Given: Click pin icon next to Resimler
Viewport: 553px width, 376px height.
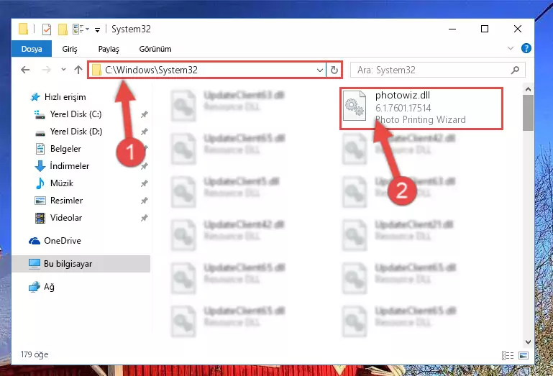Looking at the screenshot, I should pyautogui.click(x=144, y=201).
